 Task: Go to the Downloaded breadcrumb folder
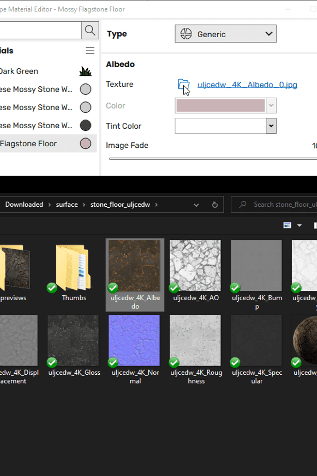coord(24,205)
